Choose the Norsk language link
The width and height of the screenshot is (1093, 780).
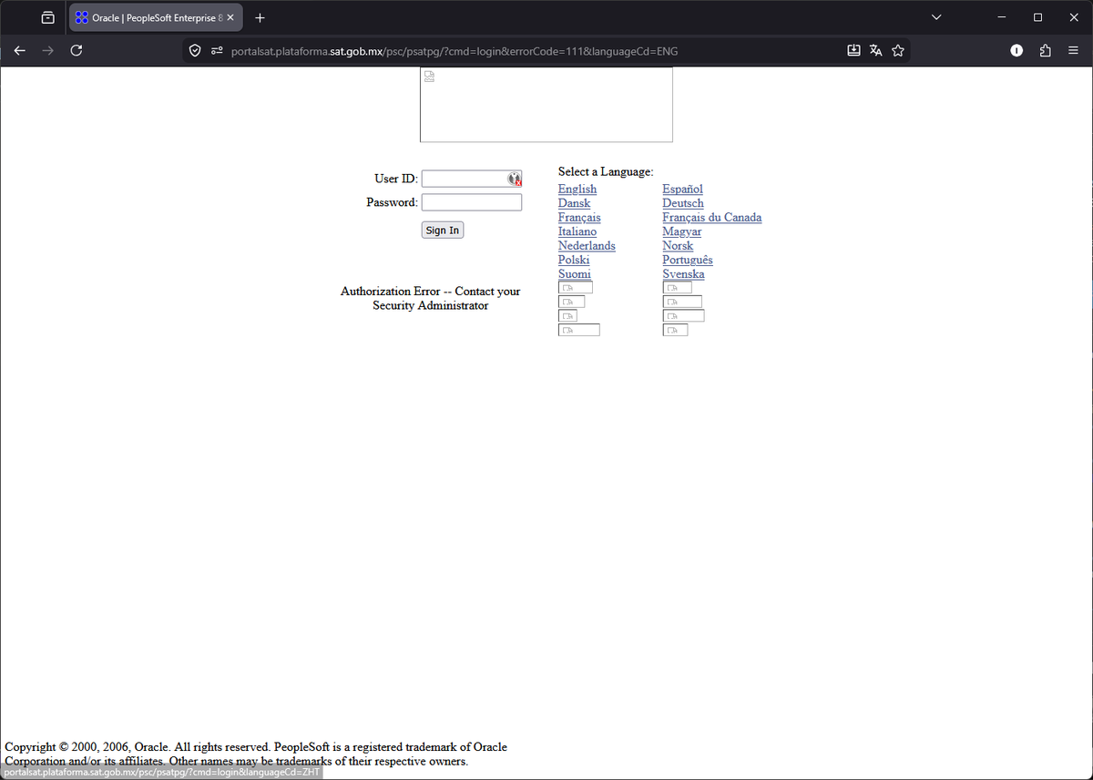678,245
